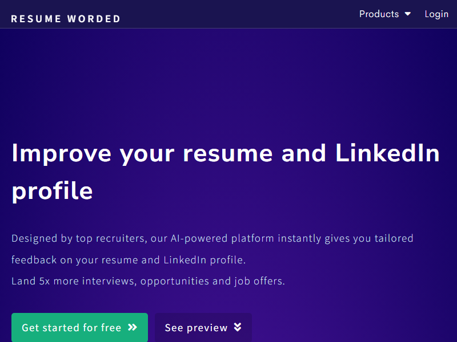Viewport: 457px width, 342px height.
Task: Open the Products menu
Action: click(379, 14)
